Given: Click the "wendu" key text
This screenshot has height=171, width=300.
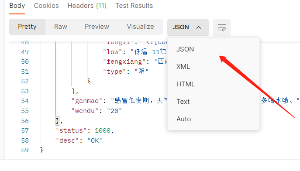Looking at the screenshot, I should pyautogui.click(x=85, y=111).
